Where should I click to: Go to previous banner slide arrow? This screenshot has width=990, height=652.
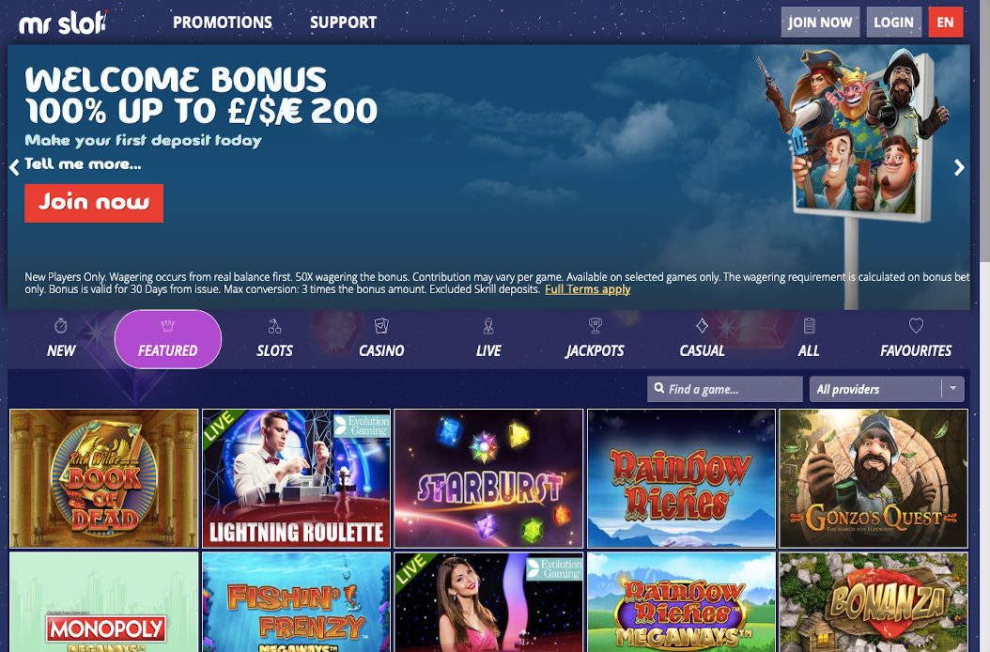click(14, 167)
